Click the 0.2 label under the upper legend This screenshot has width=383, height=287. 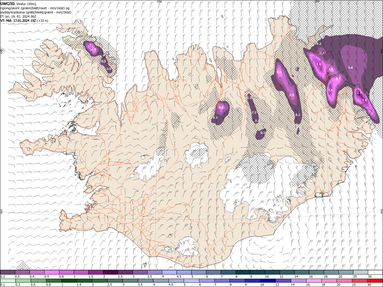pyautogui.click(x=2, y=277)
